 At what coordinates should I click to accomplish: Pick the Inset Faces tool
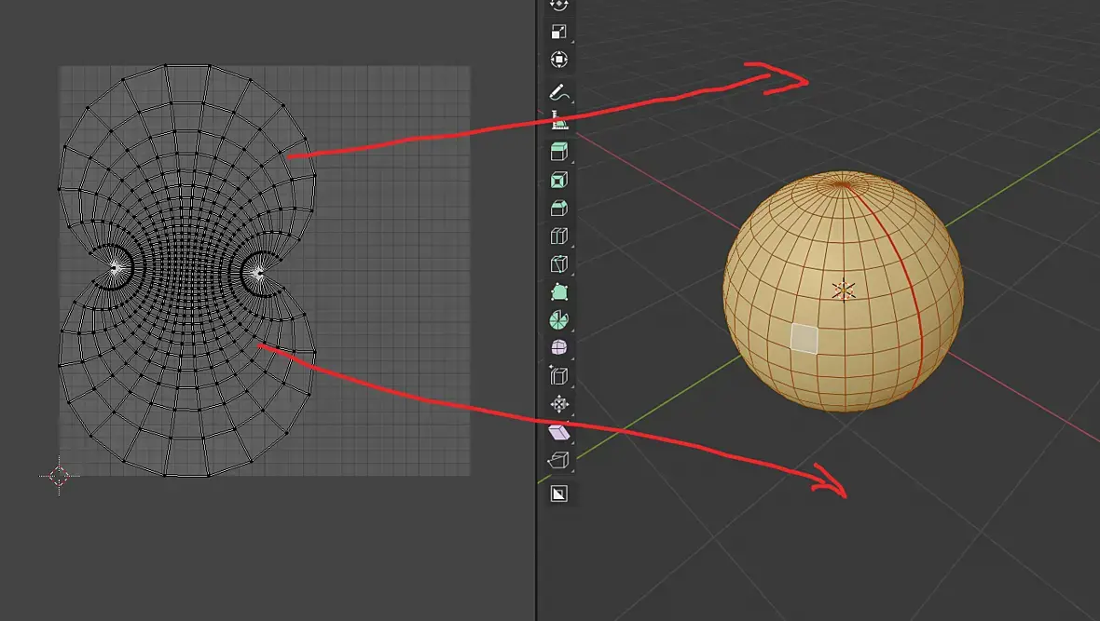pyautogui.click(x=558, y=180)
